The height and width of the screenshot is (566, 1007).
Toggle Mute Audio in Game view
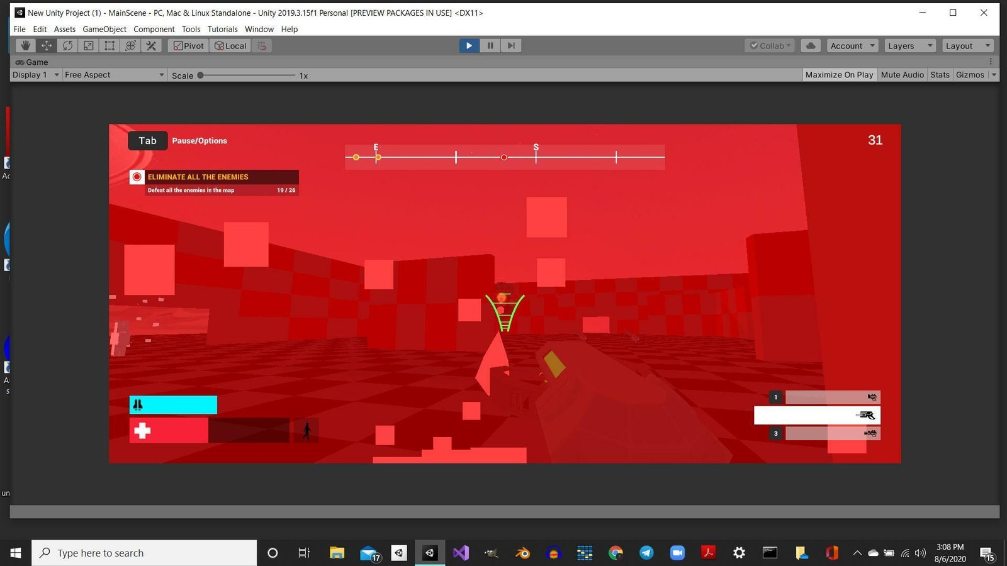tap(902, 75)
